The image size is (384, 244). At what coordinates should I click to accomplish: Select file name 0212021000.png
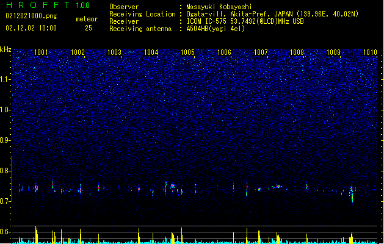(31, 16)
